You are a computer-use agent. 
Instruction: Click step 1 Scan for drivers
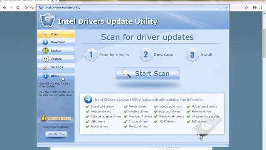[107, 55]
